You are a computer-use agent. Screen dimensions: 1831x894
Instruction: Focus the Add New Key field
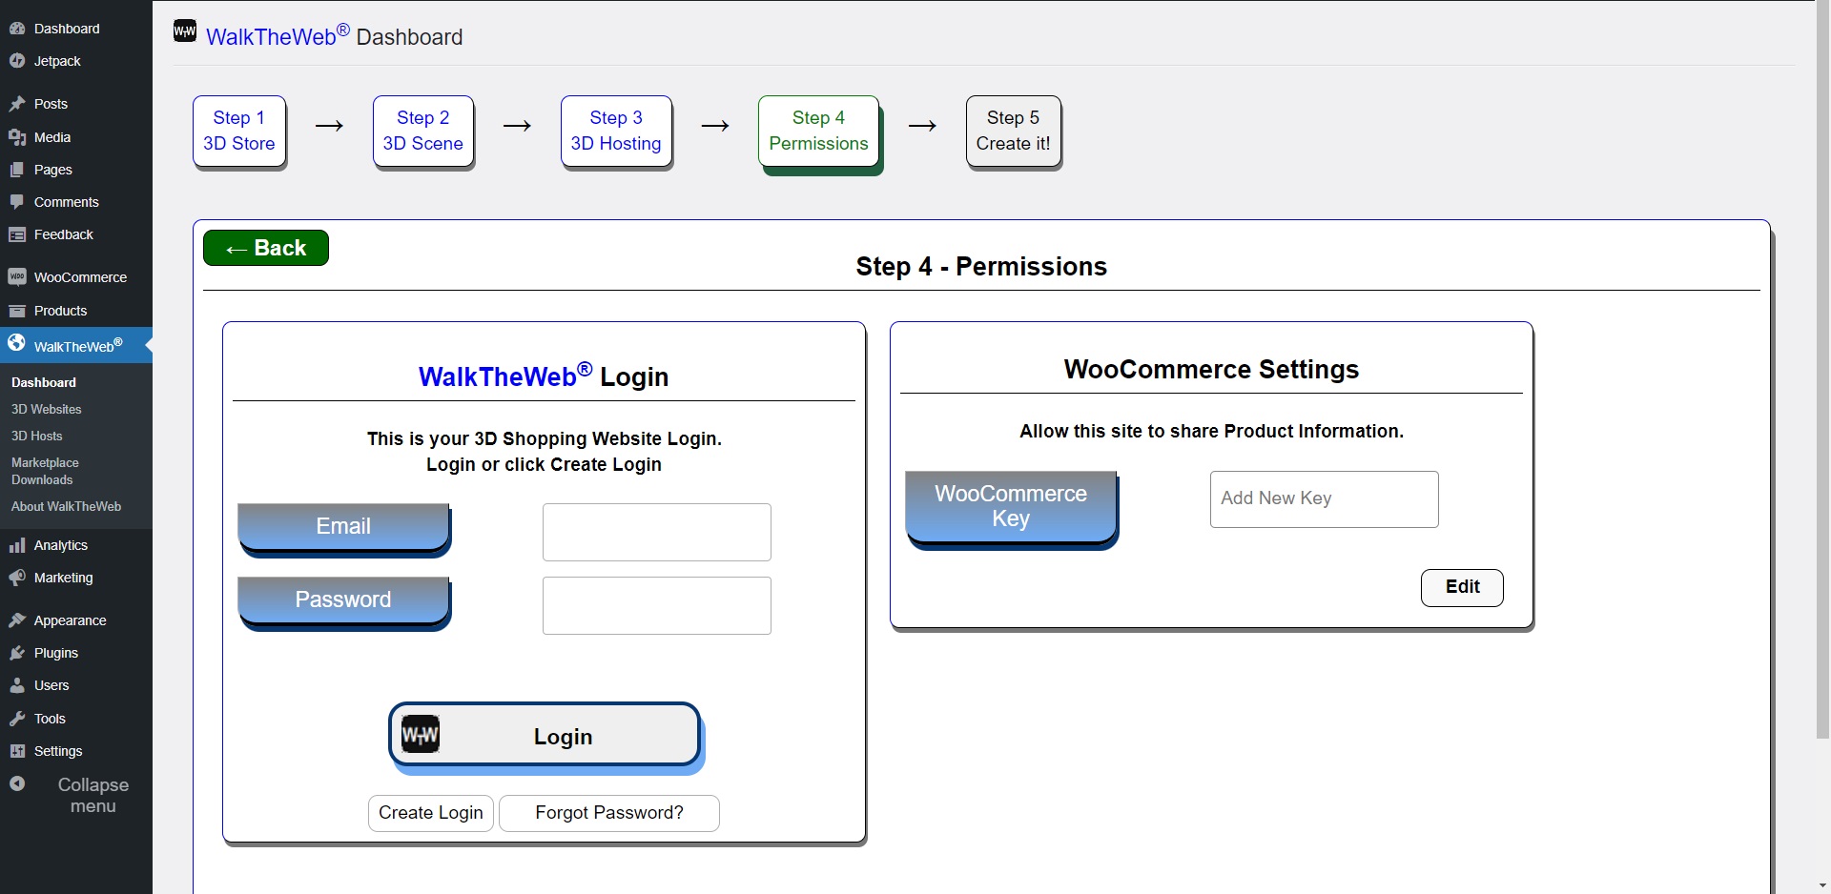point(1325,499)
